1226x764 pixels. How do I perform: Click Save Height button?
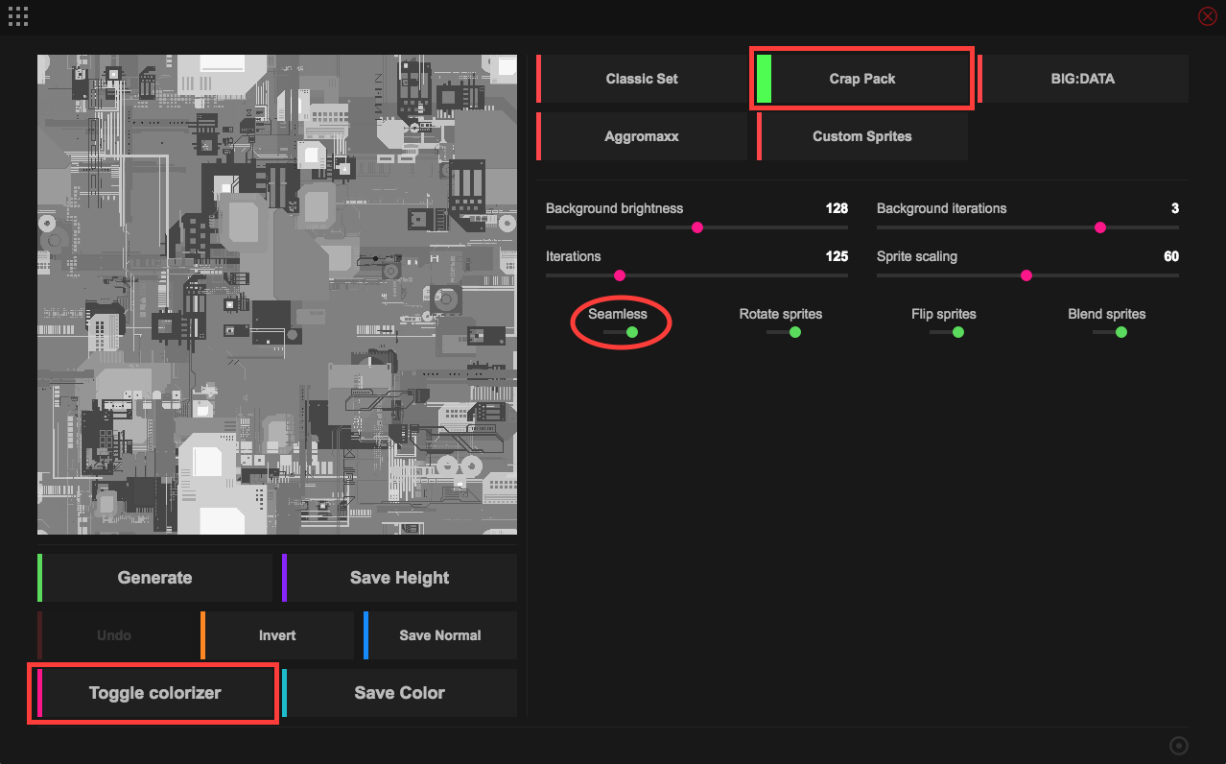400,578
